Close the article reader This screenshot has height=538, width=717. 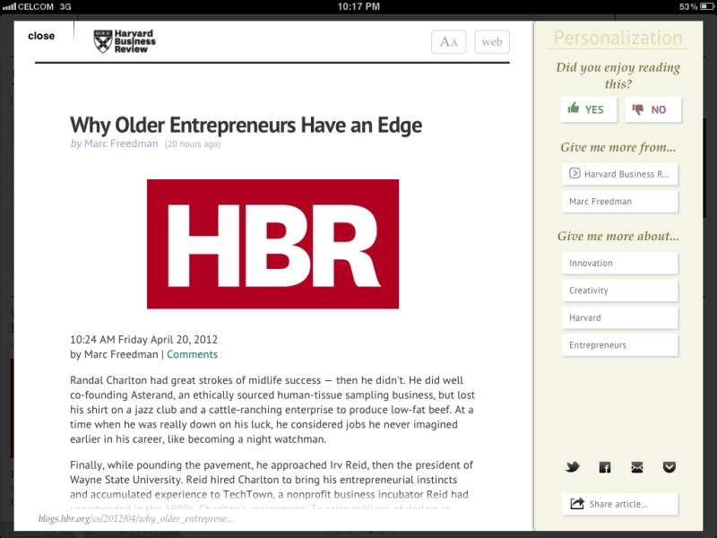click(41, 36)
